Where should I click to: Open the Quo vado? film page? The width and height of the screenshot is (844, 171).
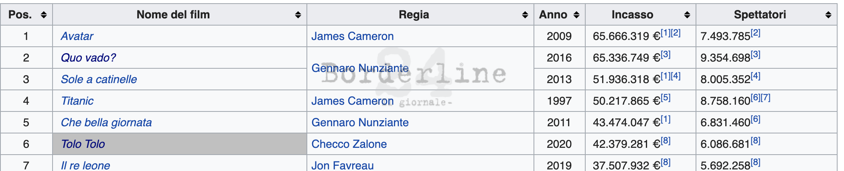(88, 58)
